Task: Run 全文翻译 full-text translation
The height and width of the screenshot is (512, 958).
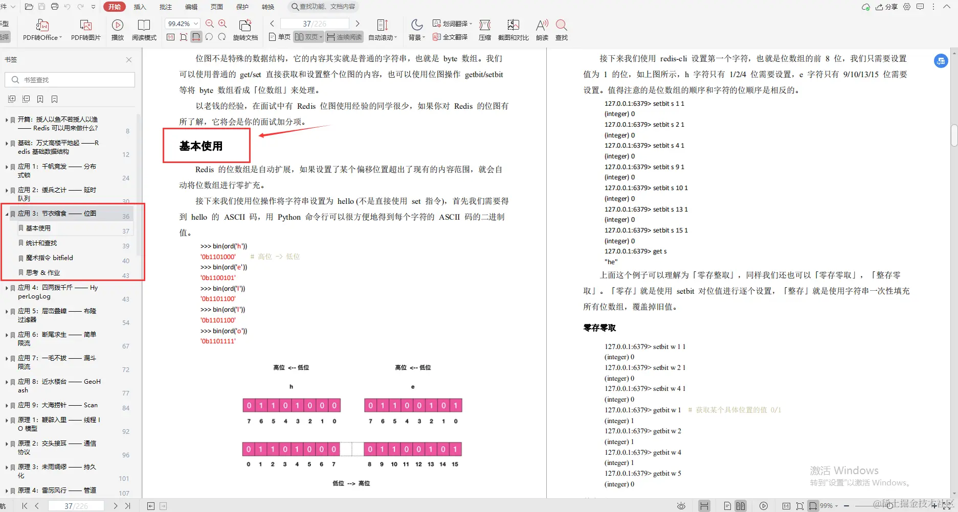Action: click(x=450, y=37)
